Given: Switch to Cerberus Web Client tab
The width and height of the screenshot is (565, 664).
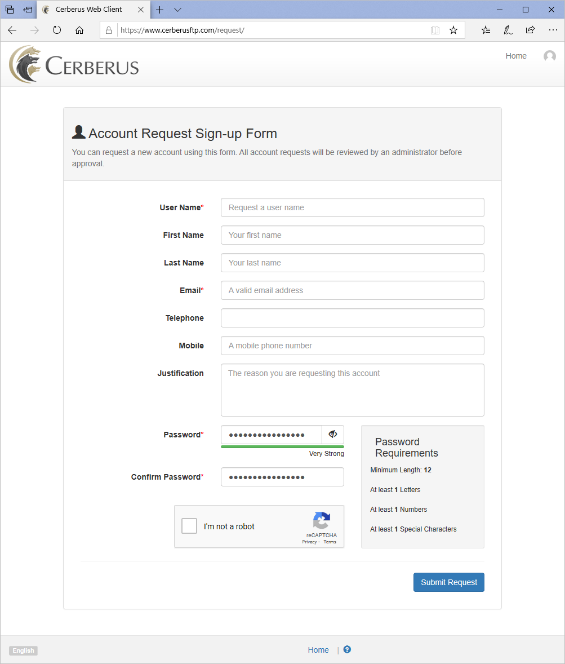Looking at the screenshot, I should tap(88, 10).
